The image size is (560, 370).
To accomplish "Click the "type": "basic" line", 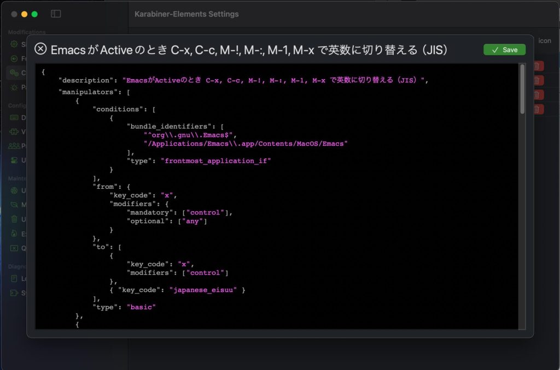I will (x=124, y=307).
